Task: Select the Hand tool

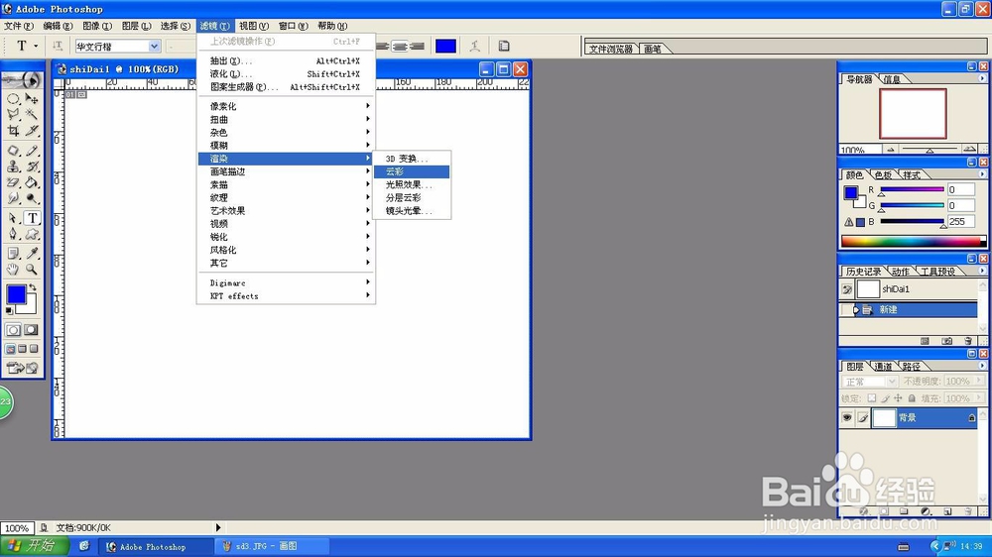Action: [13, 270]
